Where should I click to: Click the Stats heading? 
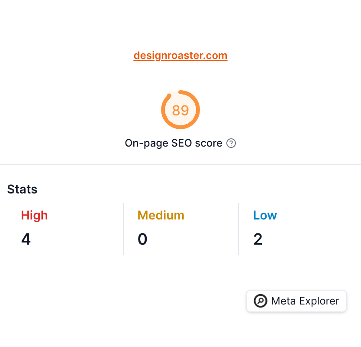coord(22,189)
